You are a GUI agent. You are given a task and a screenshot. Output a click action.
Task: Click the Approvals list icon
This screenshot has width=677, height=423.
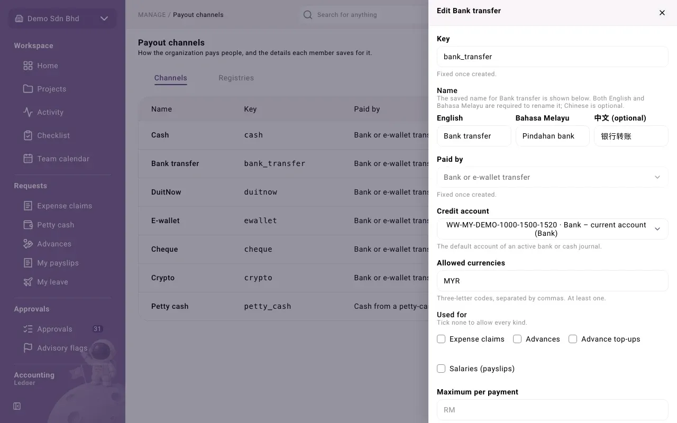28,329
